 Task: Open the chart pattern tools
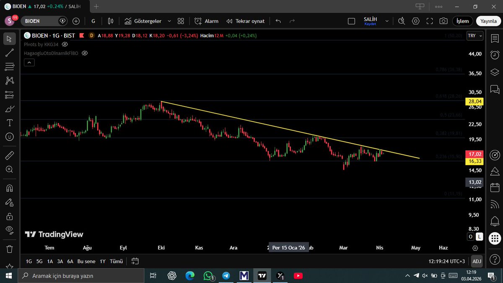[x=9, y=80]
